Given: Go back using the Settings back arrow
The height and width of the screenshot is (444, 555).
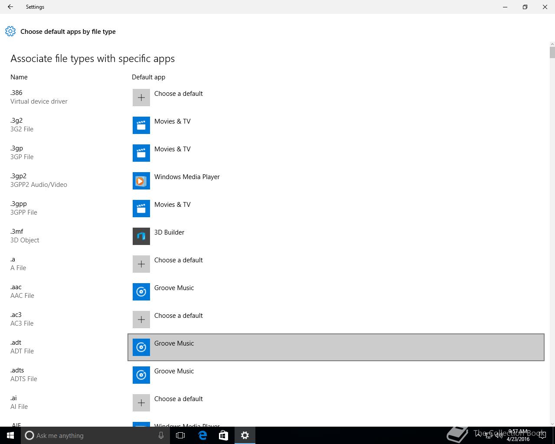Looking at the screenshot, I should click(x=10, y=7).
